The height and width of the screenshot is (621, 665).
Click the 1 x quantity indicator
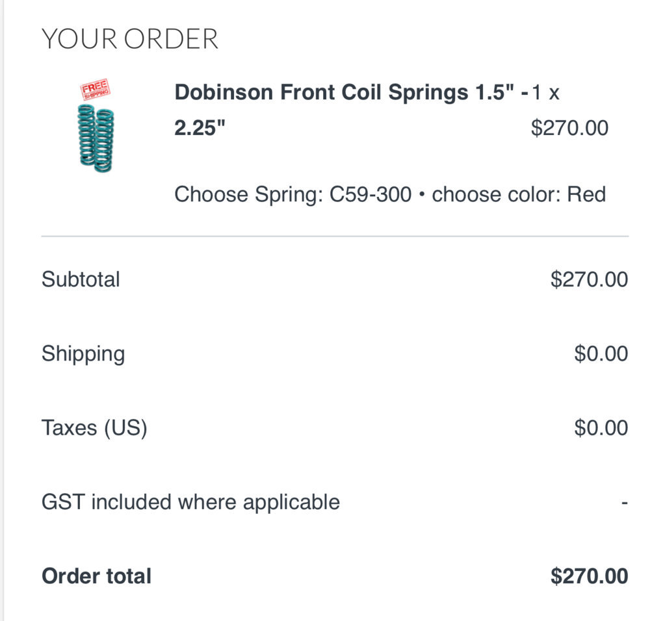click(x=545, y=92)
